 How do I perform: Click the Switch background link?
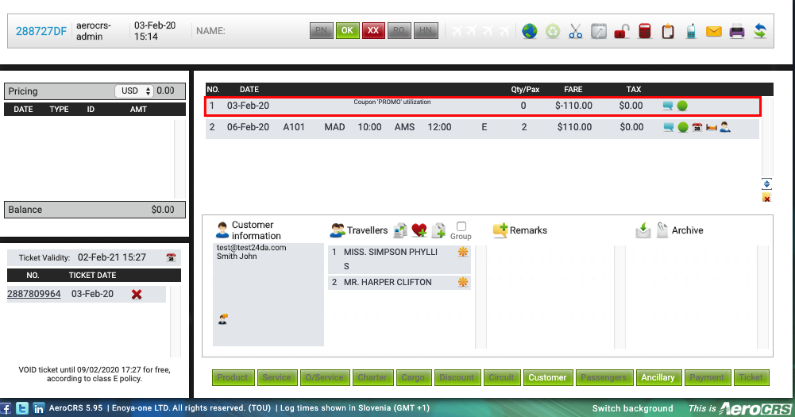point(633,408)
